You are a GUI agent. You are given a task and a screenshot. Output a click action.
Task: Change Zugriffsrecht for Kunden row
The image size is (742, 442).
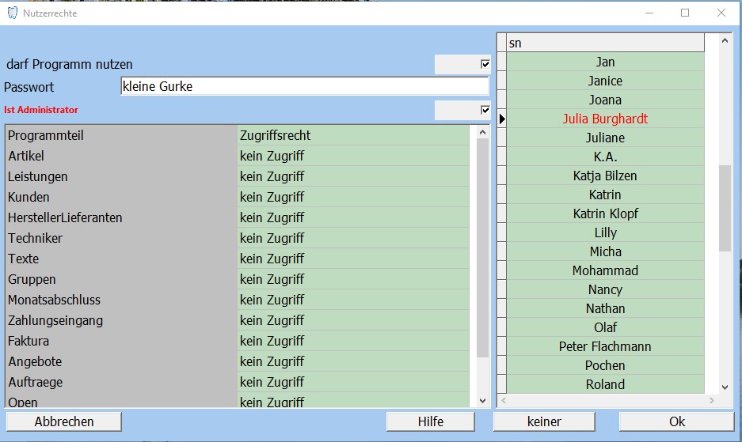pyautogui.click(x=355, y=197)
